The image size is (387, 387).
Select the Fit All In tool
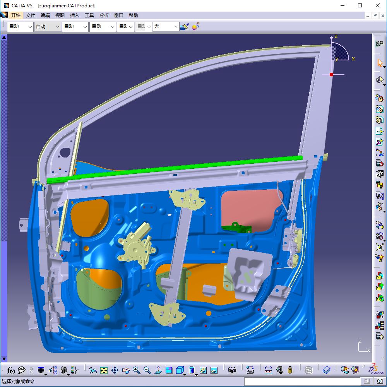point(104,370)
